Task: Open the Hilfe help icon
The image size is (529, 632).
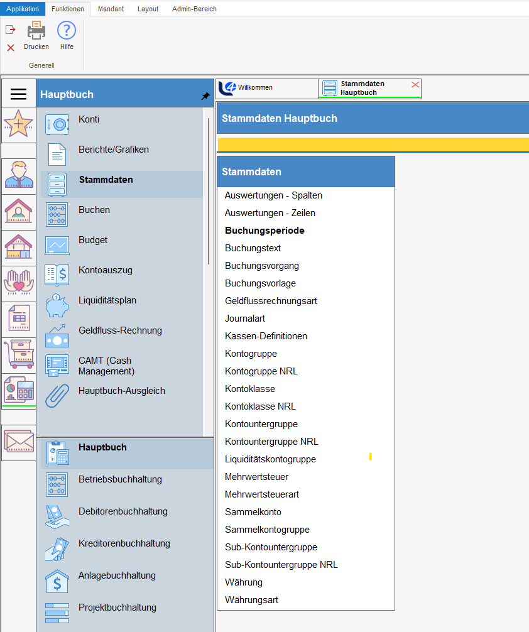Action: [67, 31]
